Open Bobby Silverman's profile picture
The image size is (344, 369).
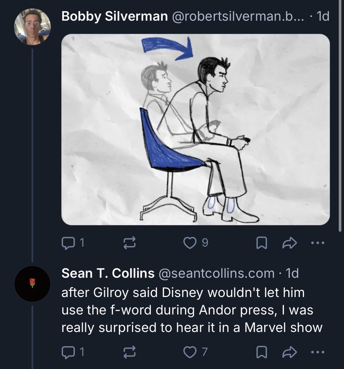point(32,27)
